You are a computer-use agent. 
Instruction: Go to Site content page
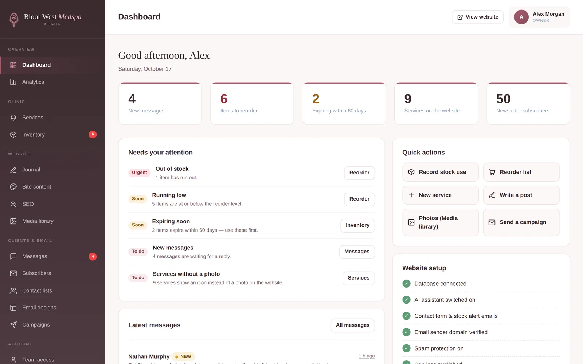tap(52, 187)
